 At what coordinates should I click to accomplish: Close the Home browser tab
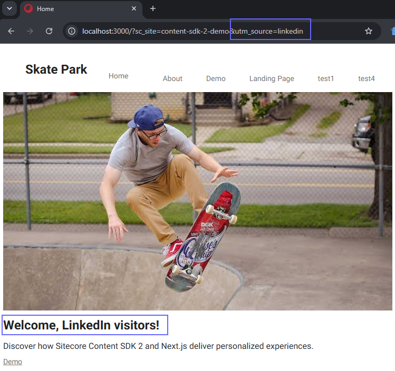[134, 8]
